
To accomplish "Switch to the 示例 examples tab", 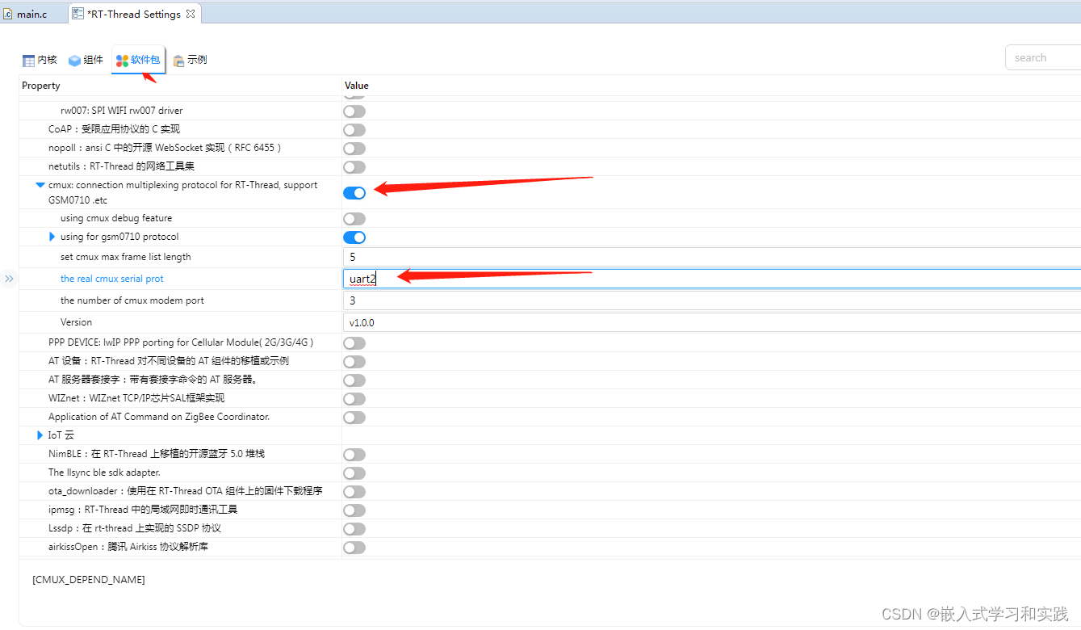I will 190,60.
